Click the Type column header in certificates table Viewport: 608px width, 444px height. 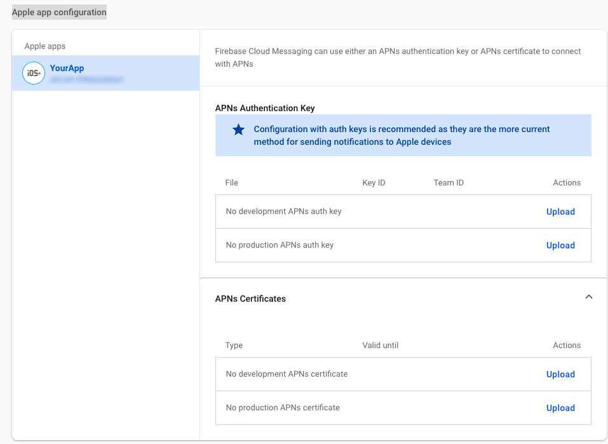click(234, 345)
